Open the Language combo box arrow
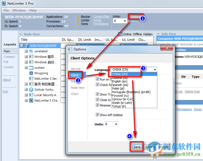 [155, 70]
